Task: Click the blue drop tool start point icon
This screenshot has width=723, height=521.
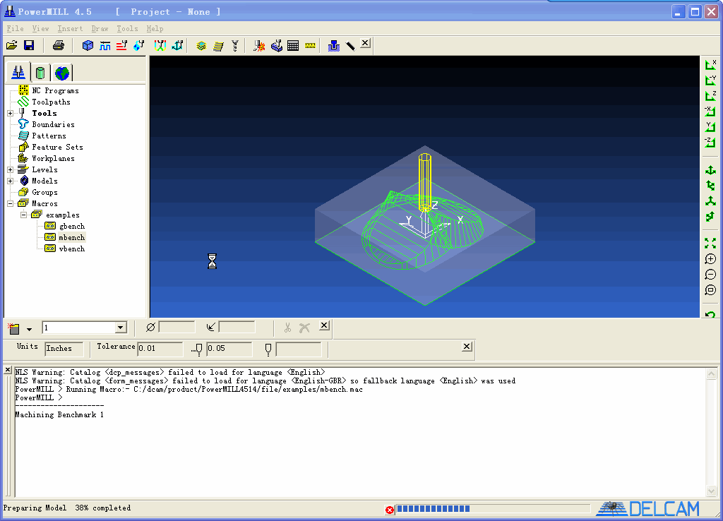Action: pyautogui.click(x=139, y=45)
